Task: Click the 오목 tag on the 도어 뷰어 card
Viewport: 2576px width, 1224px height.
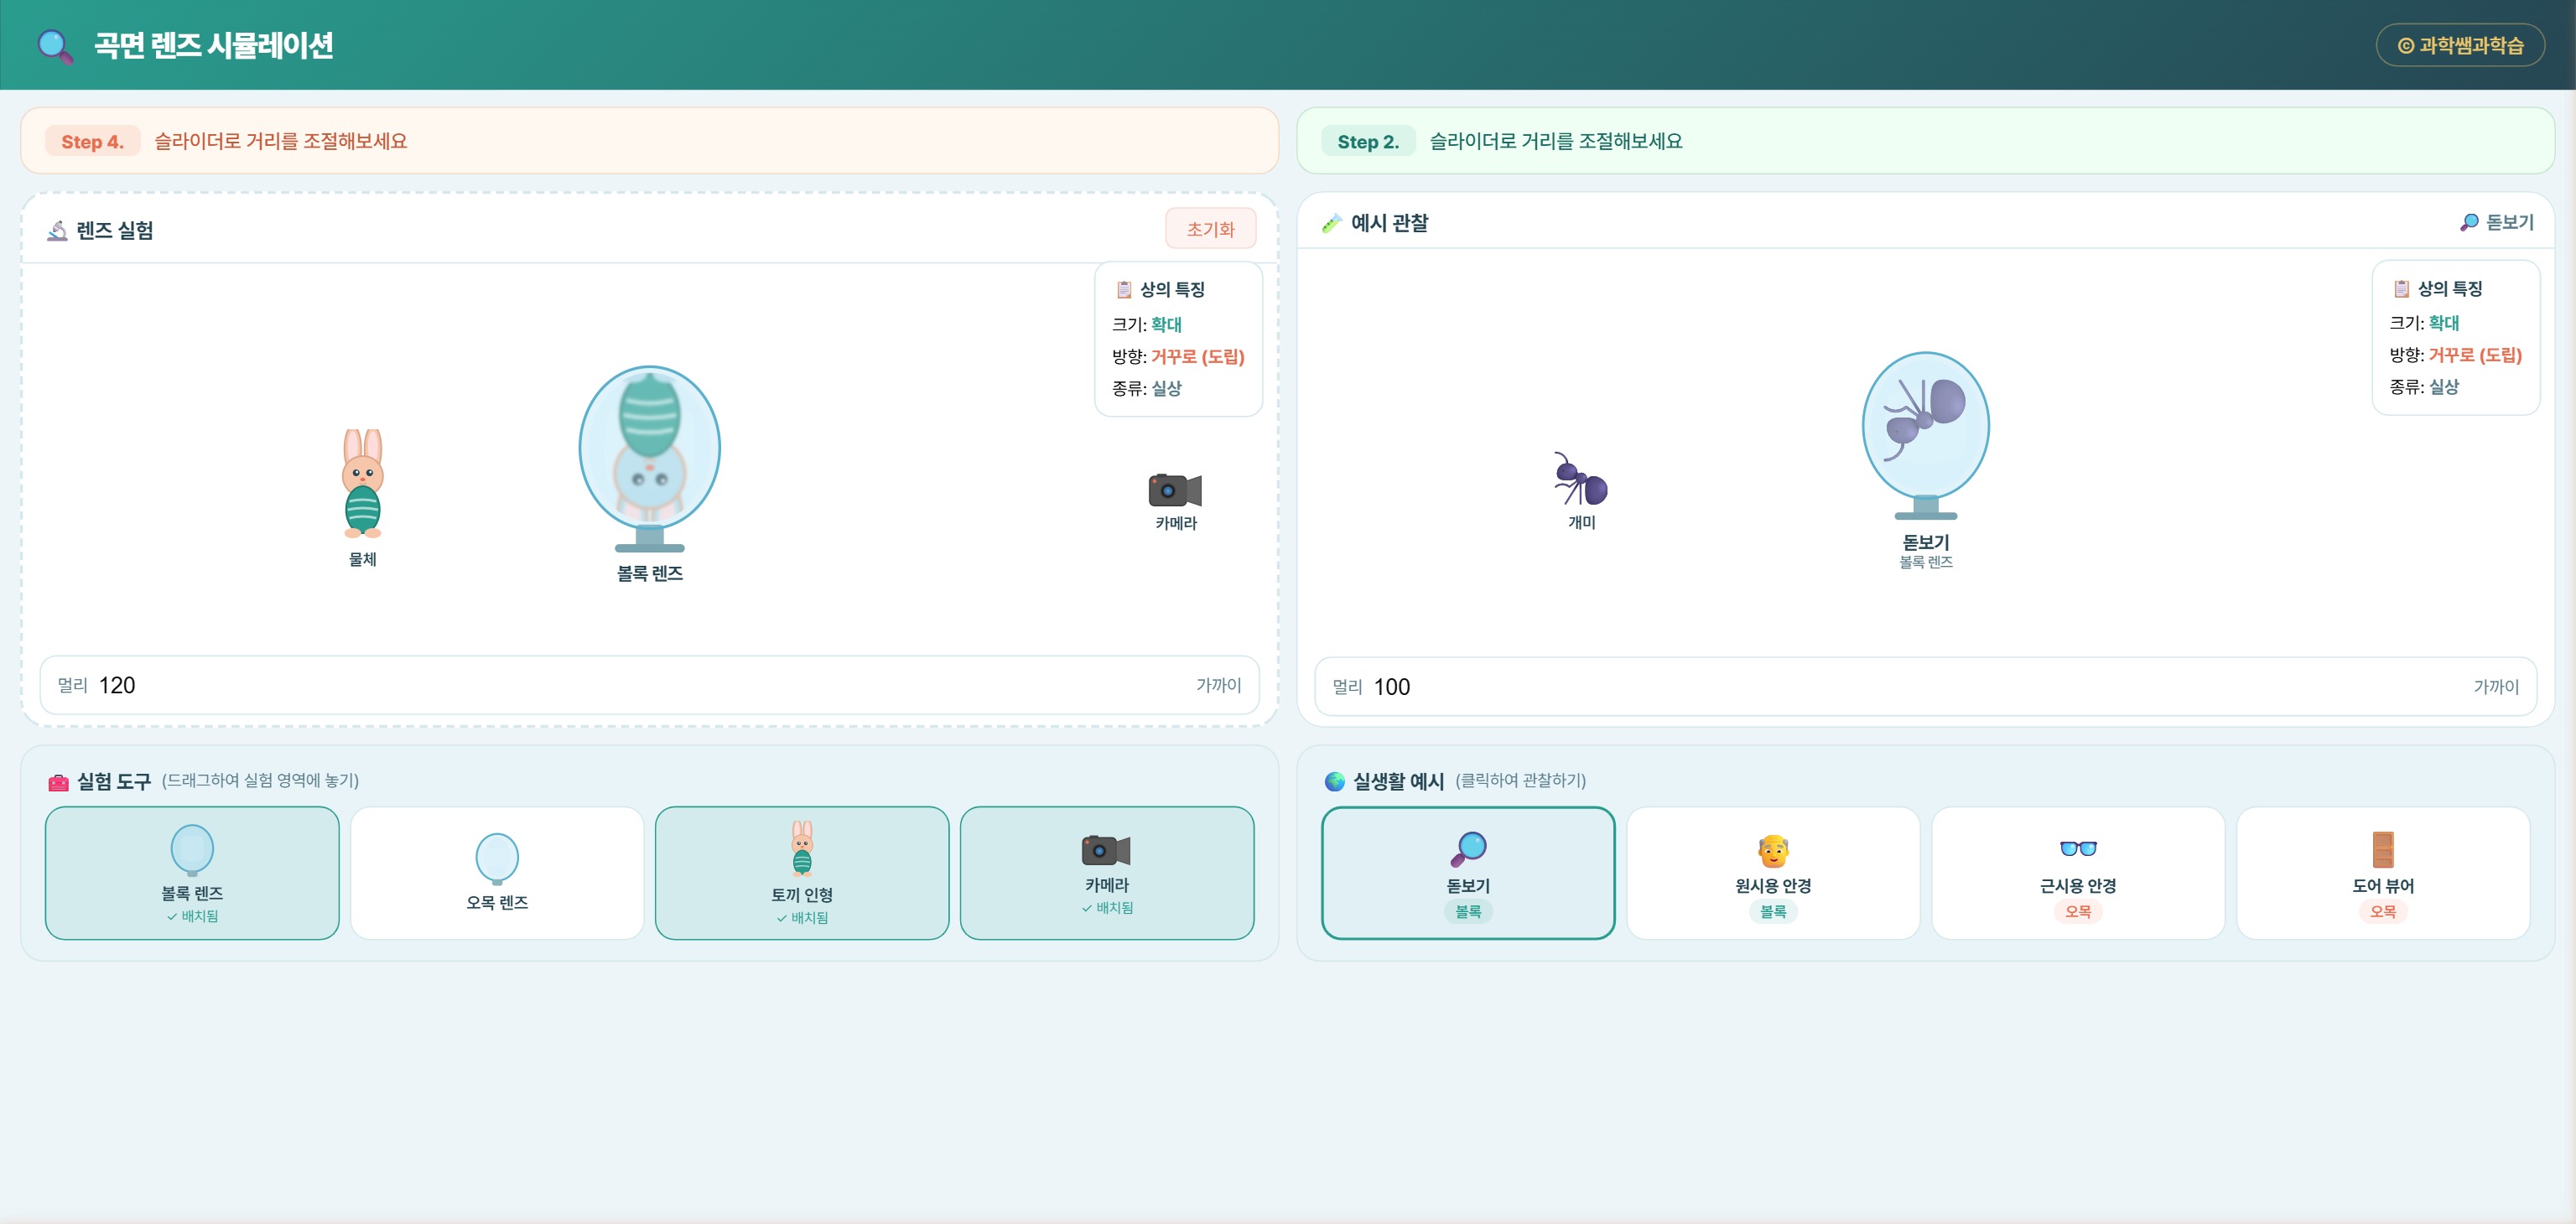Action: [2383, 911]
